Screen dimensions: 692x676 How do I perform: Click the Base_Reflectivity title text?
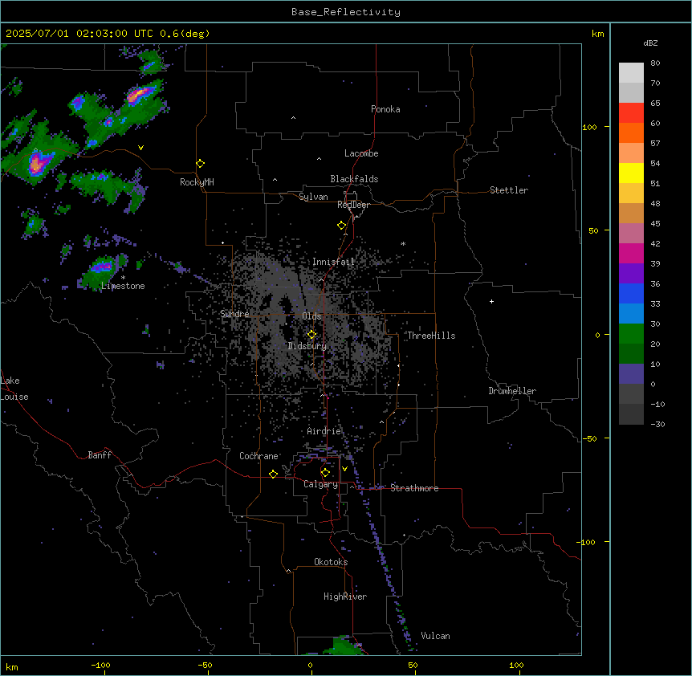tap(346, 12)
